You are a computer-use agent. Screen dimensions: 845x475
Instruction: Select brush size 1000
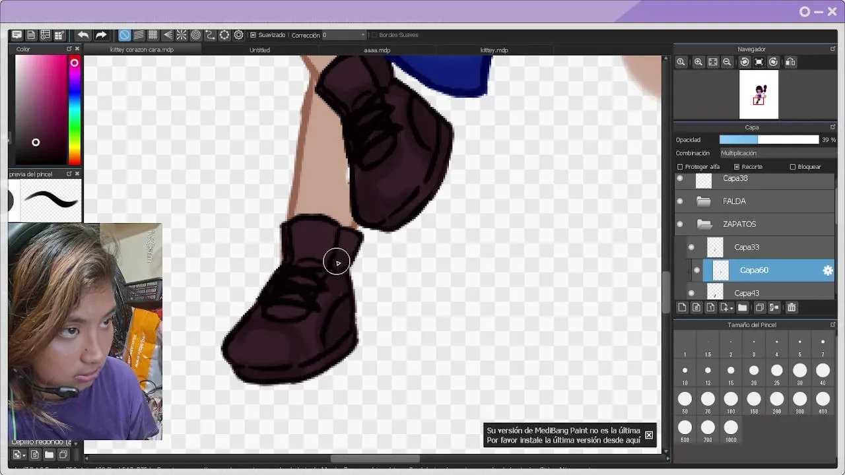(731, 431)
